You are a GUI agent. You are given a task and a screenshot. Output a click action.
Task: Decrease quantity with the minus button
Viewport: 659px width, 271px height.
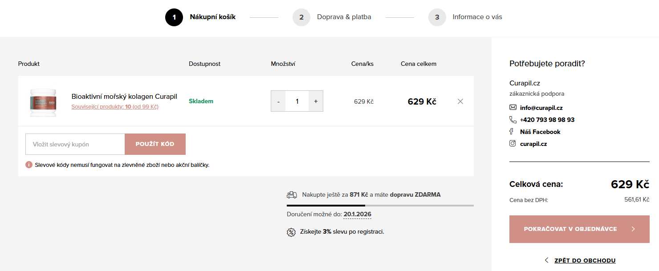point(278,101)
